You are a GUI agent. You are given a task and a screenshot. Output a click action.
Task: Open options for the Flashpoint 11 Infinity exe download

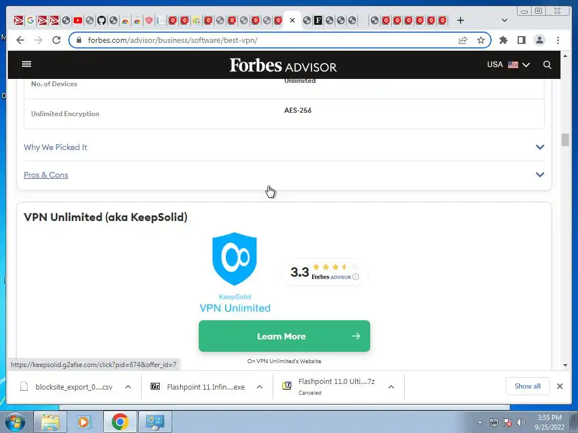pos(260,387)
